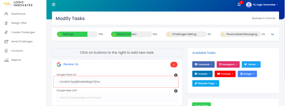Click the Google G logo icon
Viewport: 285px width, 106px height.
tap(59, 64)
